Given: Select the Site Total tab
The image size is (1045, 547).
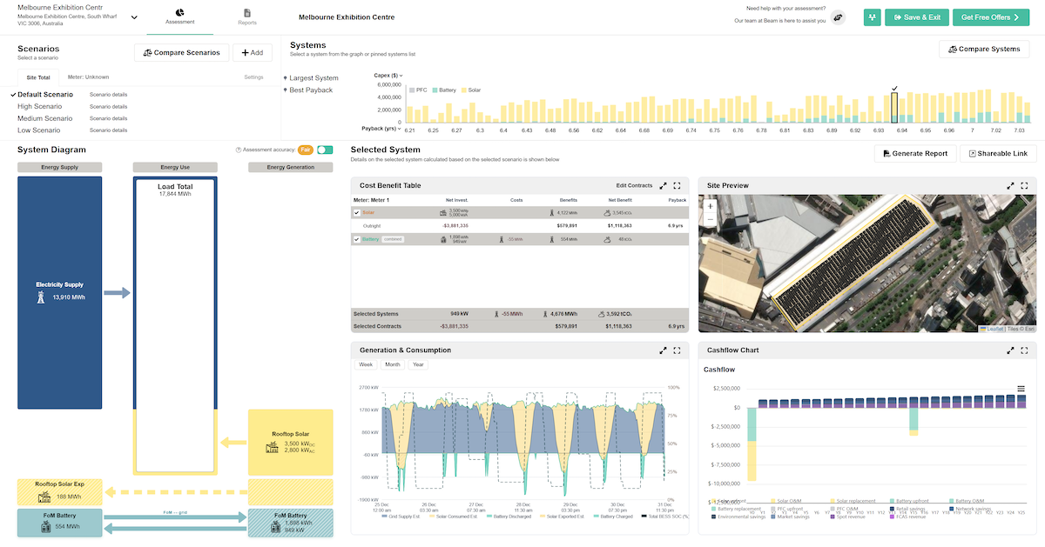Looking at the screenshot, I should (x=38, y=77).
